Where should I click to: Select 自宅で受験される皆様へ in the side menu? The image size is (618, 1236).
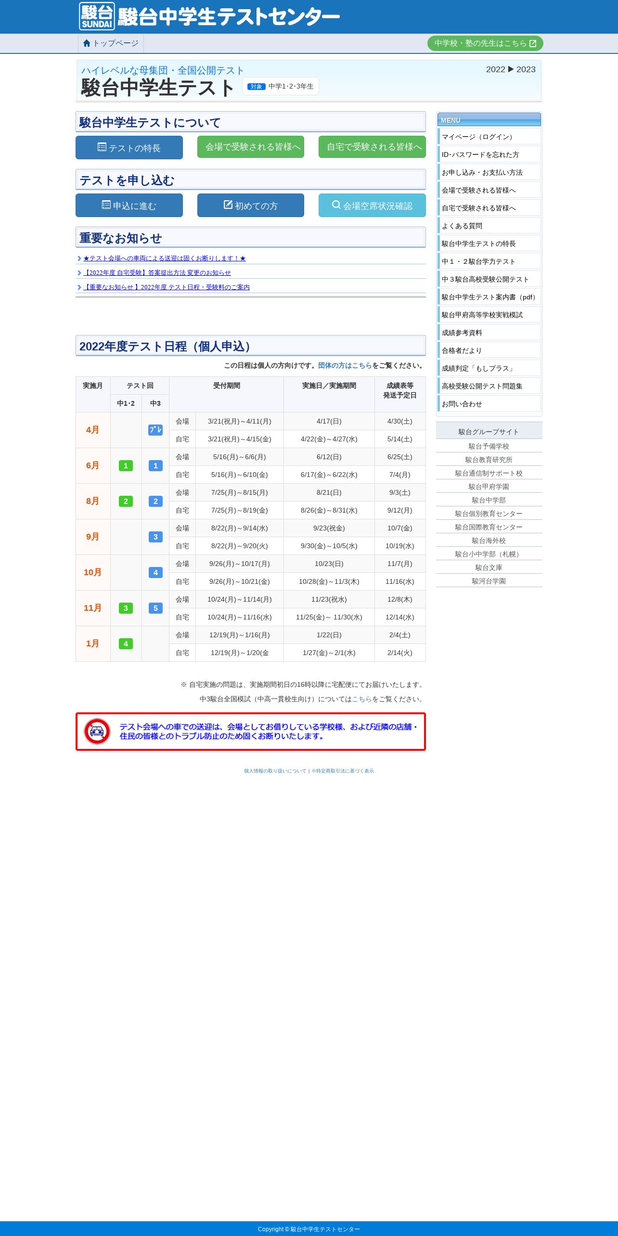(x=489, y=208)
